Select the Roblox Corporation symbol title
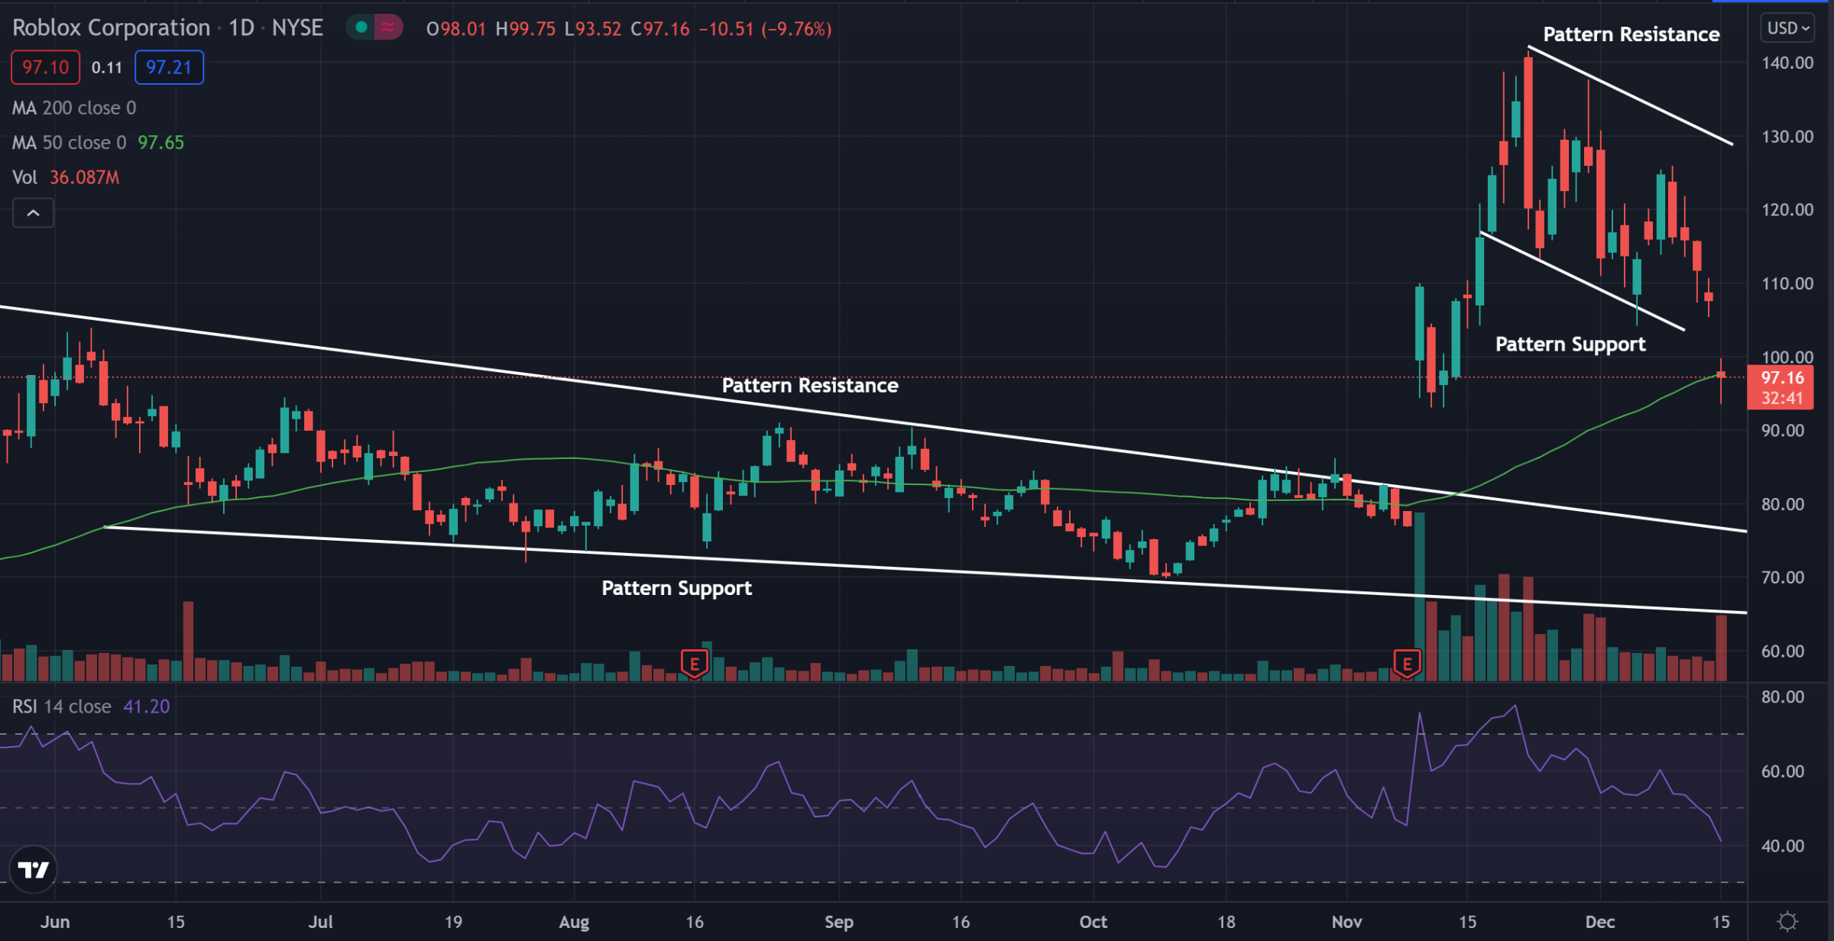Screen dimensions: 1834x941 coord(112,28)
